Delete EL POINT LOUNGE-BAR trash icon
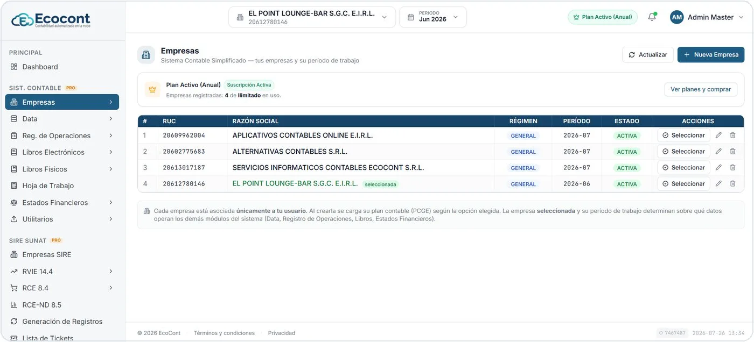This screenshot has width=754, height=342. pos(732,184)
